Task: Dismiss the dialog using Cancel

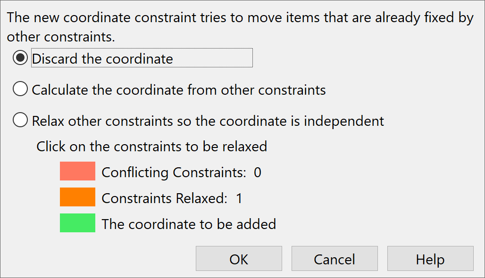Action: pyautogui.click(x=334, y=258)
